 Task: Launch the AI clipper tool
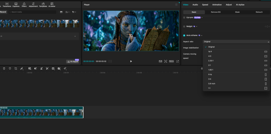[73, 62]
